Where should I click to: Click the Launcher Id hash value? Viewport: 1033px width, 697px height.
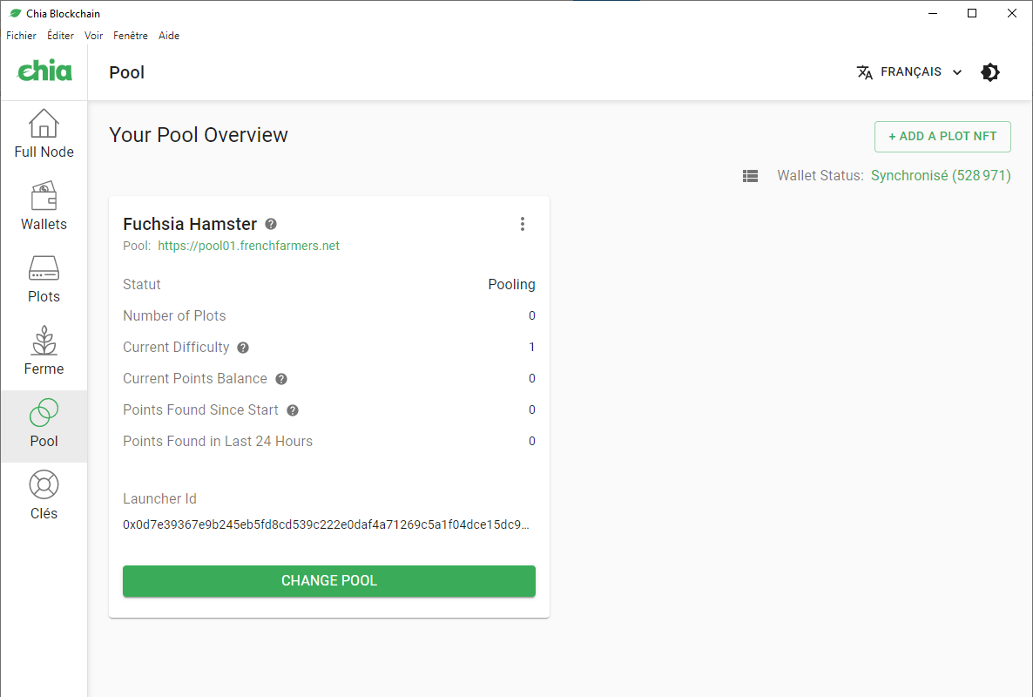point(326,524)
